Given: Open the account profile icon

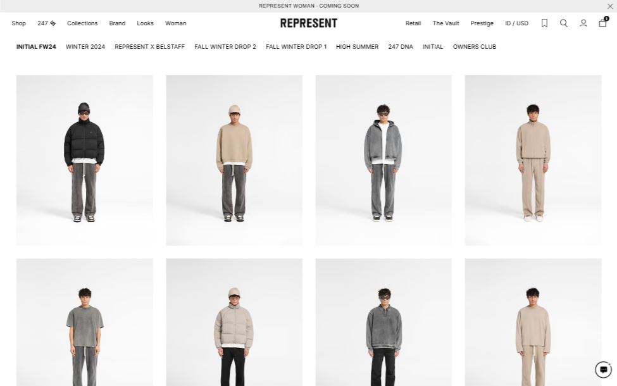Looking at the screenshot, I should coord(583,23).
